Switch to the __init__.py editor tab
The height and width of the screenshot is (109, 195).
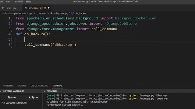pyautogui.click(x=11, y=8)
